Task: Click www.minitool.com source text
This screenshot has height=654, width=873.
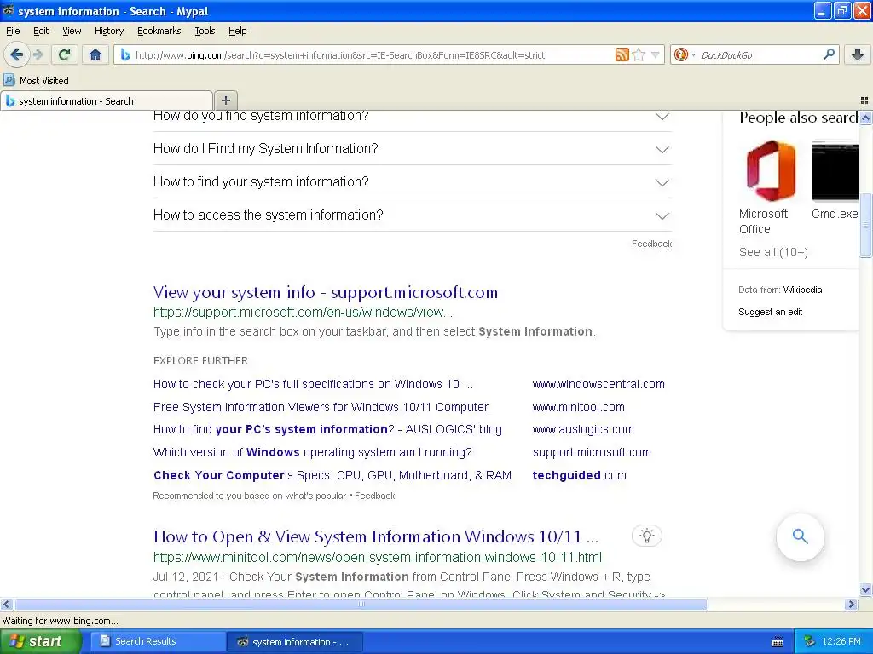Action: click(x=579, y=407)
